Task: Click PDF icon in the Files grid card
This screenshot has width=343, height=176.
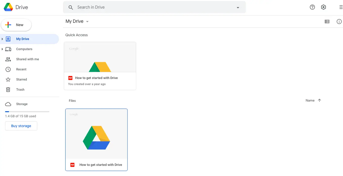Action: coord(72,165)
